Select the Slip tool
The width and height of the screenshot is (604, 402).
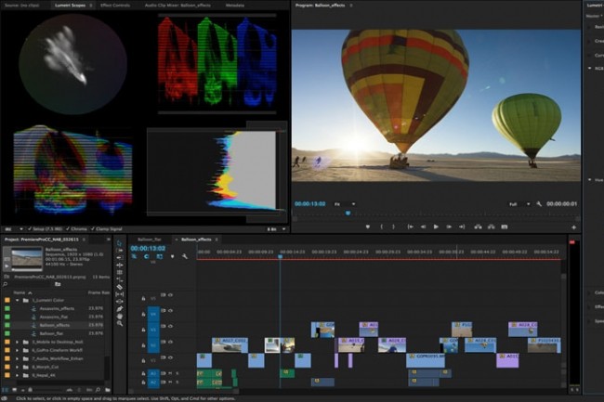[x=120, y=294]
